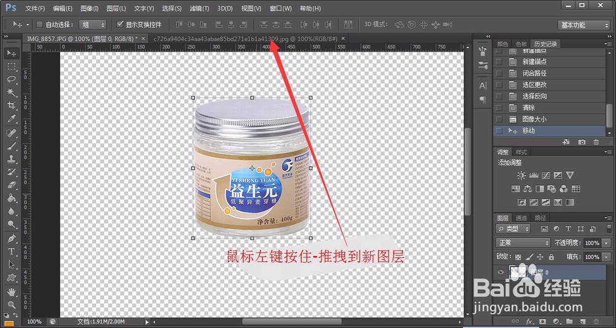The width and height of the screenshot is (616, 328).
Task: Toggle lock all padlock icon
Action: pos(551,257)
